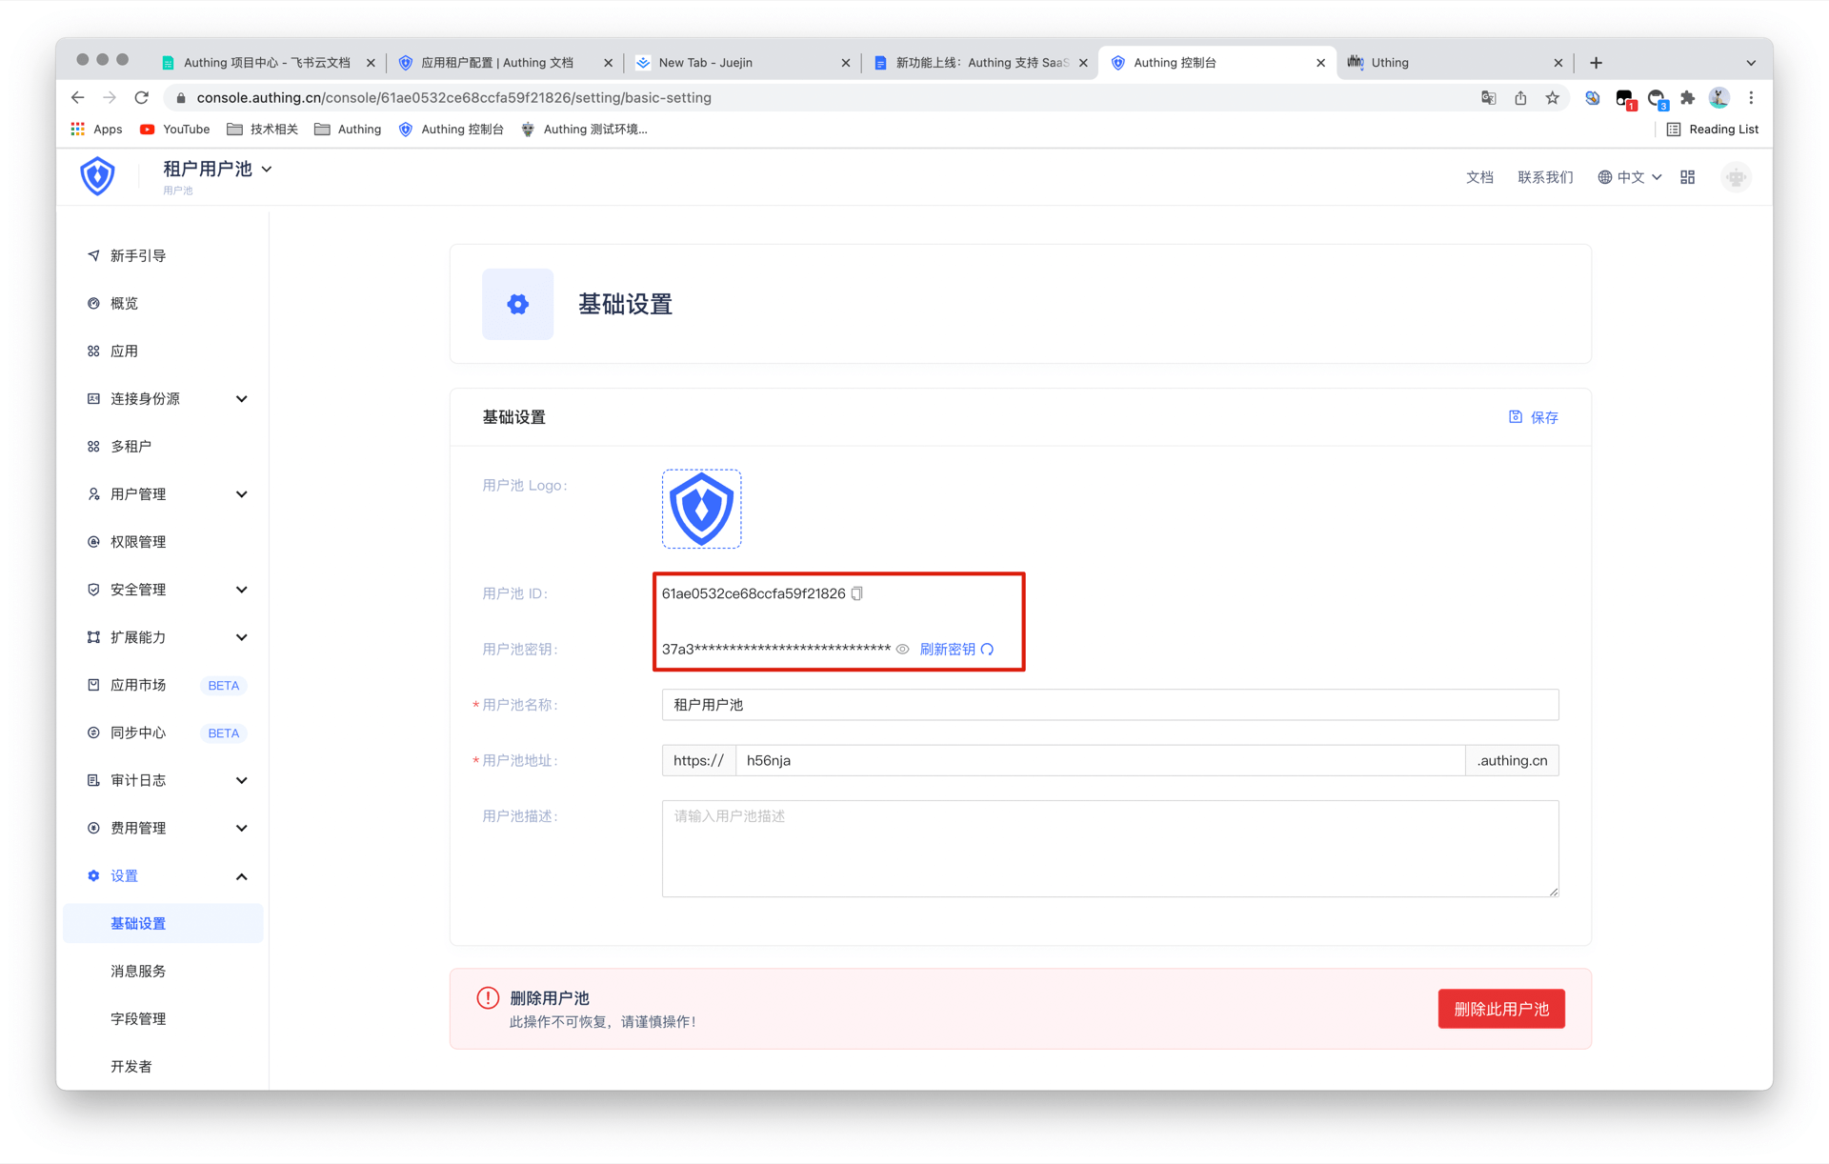Switch to the Uthing browser tab
Viewport: 1829px width, 1164px height.
[x=1391, y=62]
